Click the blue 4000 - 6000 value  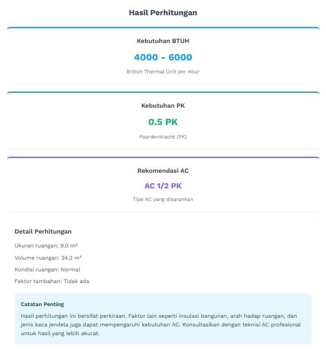pos(163,57)
